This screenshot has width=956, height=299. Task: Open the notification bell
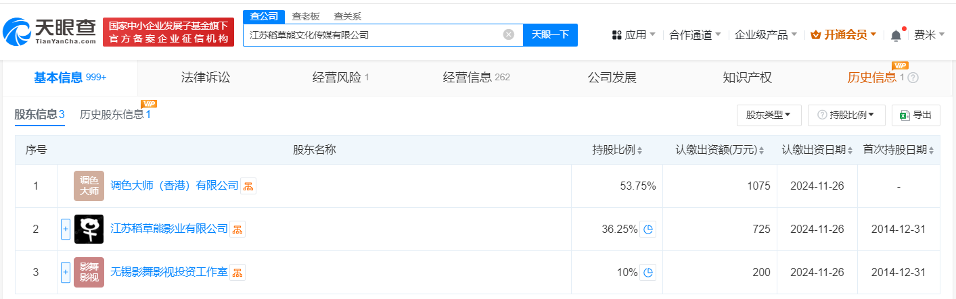coord(896,35)
